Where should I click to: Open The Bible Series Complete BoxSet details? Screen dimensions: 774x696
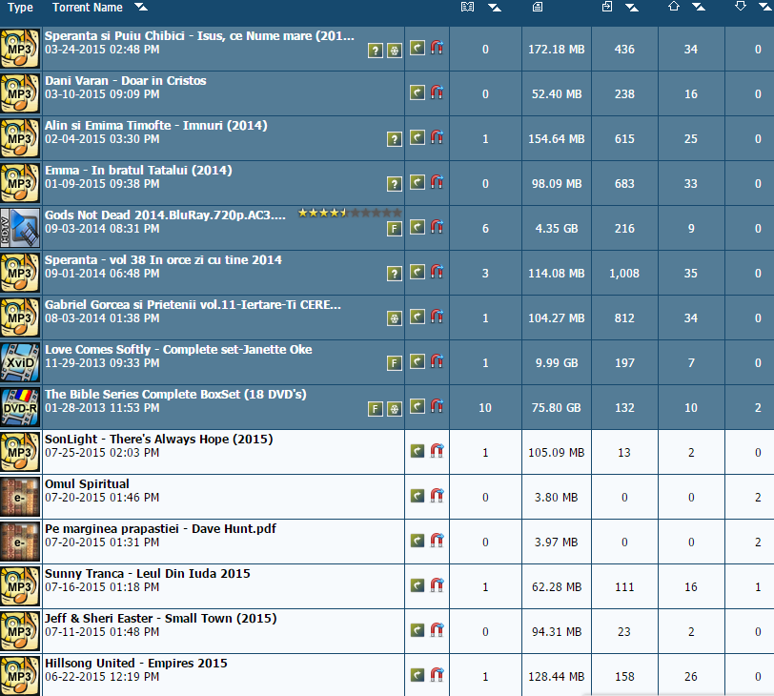click(x=175, y=395)
